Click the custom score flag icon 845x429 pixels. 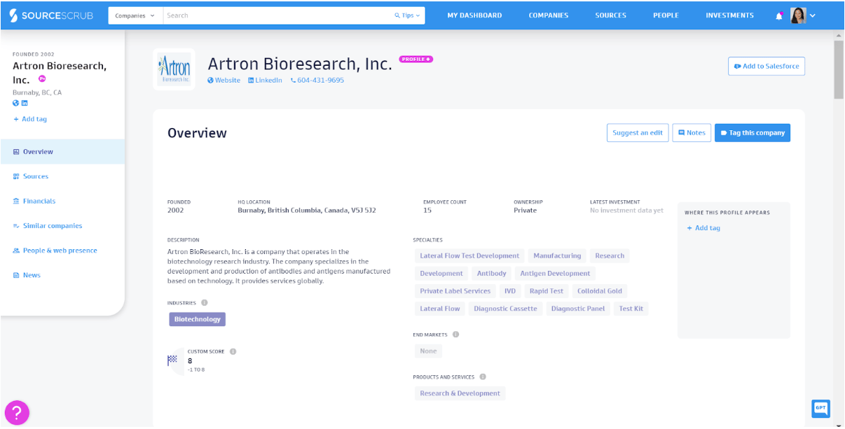point(172,360)
